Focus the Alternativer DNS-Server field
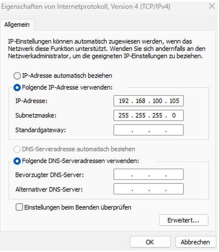 click(148, 189)
